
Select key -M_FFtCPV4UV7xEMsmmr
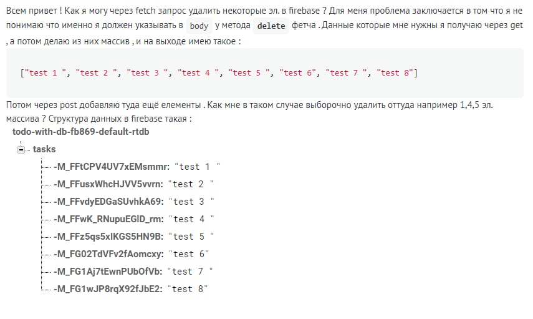pos(112,167)
